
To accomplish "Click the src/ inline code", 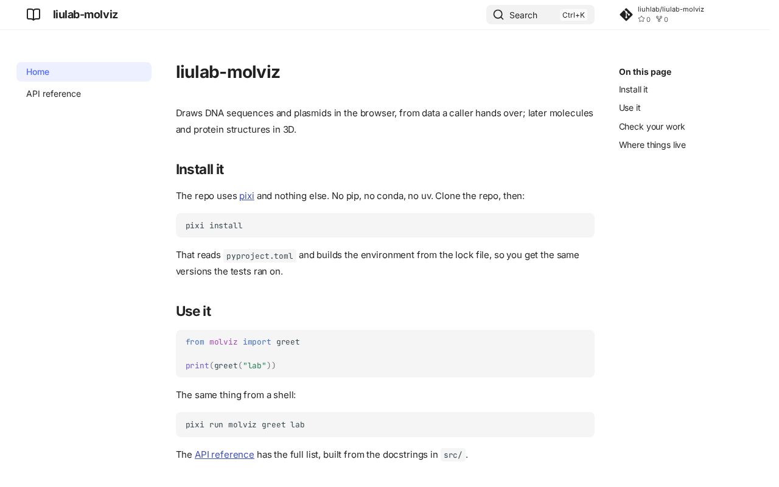I will (x=453, y=455).
